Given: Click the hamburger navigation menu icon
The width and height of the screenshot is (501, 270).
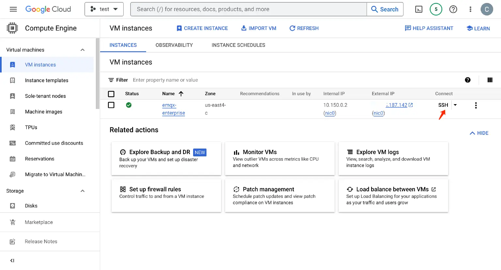Looking at the screenshot, I should tap(13, 9).
